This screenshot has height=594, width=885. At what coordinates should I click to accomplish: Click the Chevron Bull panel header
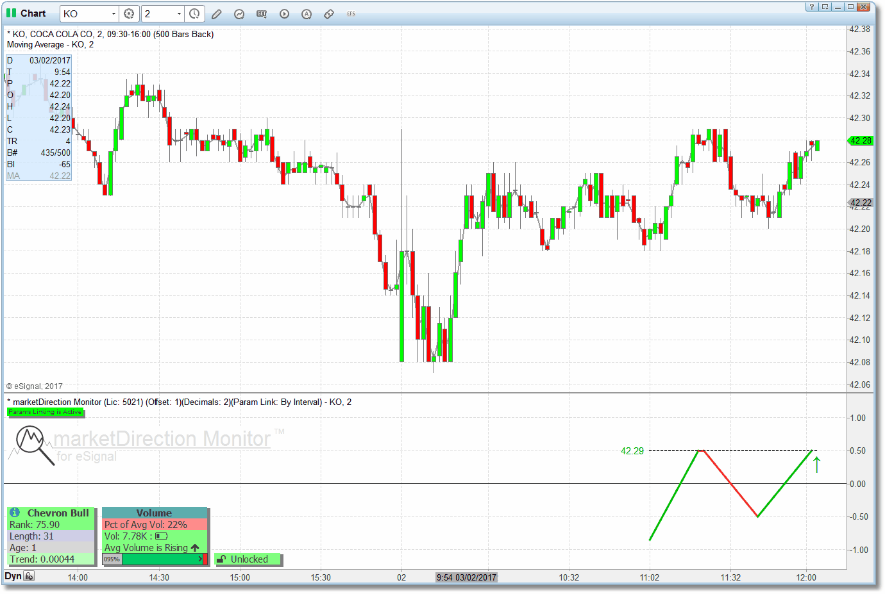tap(51, 513)
